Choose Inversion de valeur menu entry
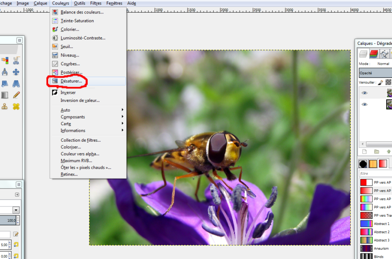The height and width of the screenshot is (259, 392). coord(88,101)
